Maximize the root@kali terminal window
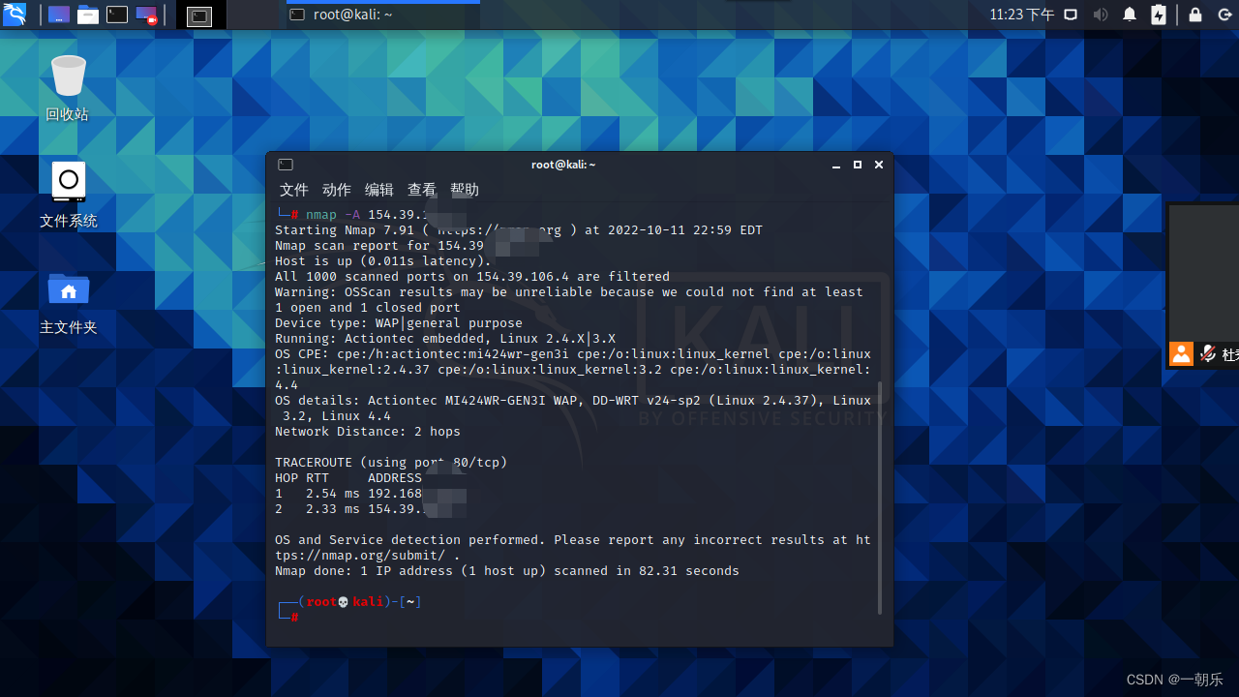The image size is (1239, 697). (x=858, y=166)
